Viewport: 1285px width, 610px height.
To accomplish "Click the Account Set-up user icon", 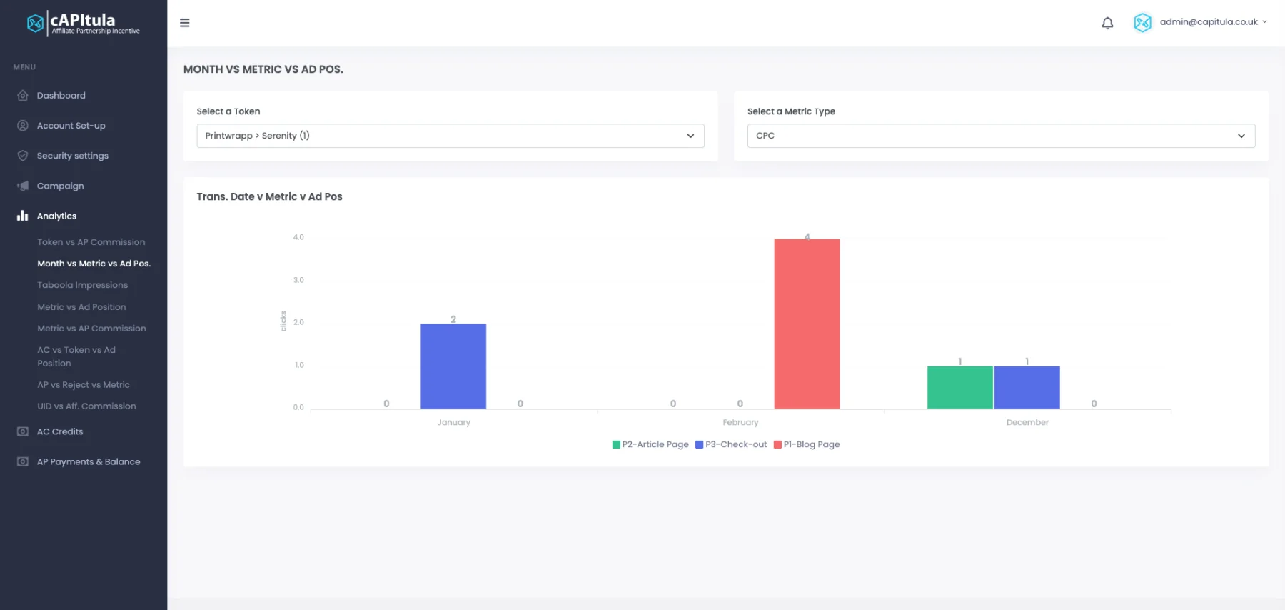I will pyautogui.click(x=23, y=126).
